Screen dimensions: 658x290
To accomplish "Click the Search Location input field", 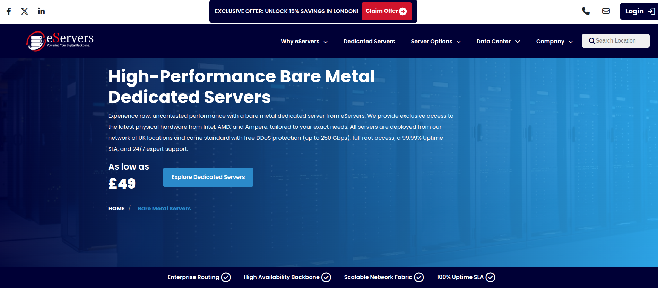I will tap(616, 41).
